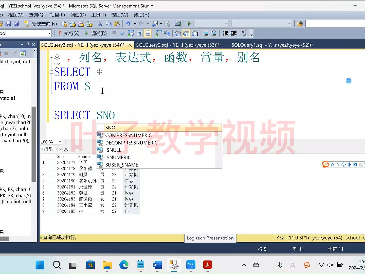Viewport: 365px width, 274px height.
Task: Open the 100% zoom level dropdown
Action: click(x=60, y=142)
